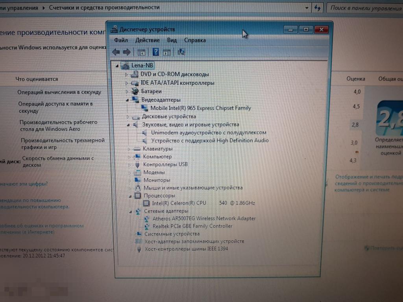Click the icon beside Mobile Intel(R) 965 Express Chipset Family
The width and height of the screenshot is (403, 302).
(144, 108)
